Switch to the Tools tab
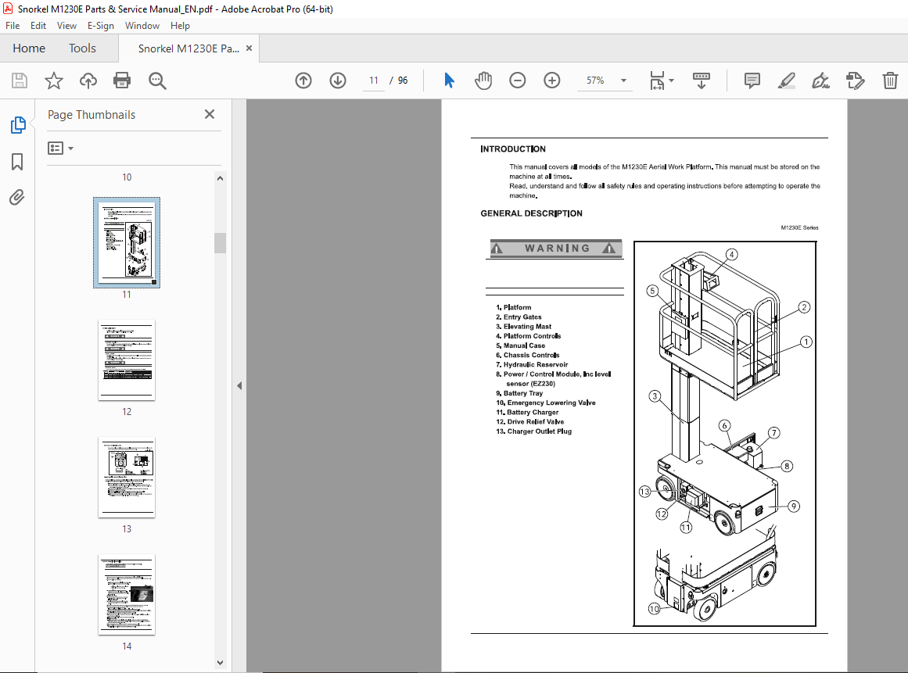 (x=82, y=48)
